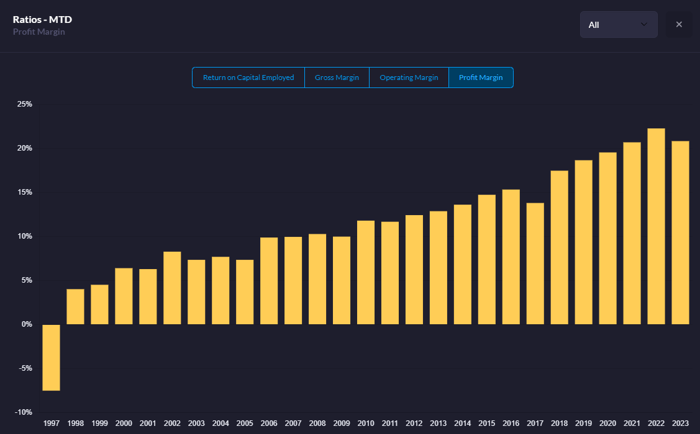Viewport: 700px width, 434px height.
Task: Select the 2017 bar
Action: (x=535, y=263)
